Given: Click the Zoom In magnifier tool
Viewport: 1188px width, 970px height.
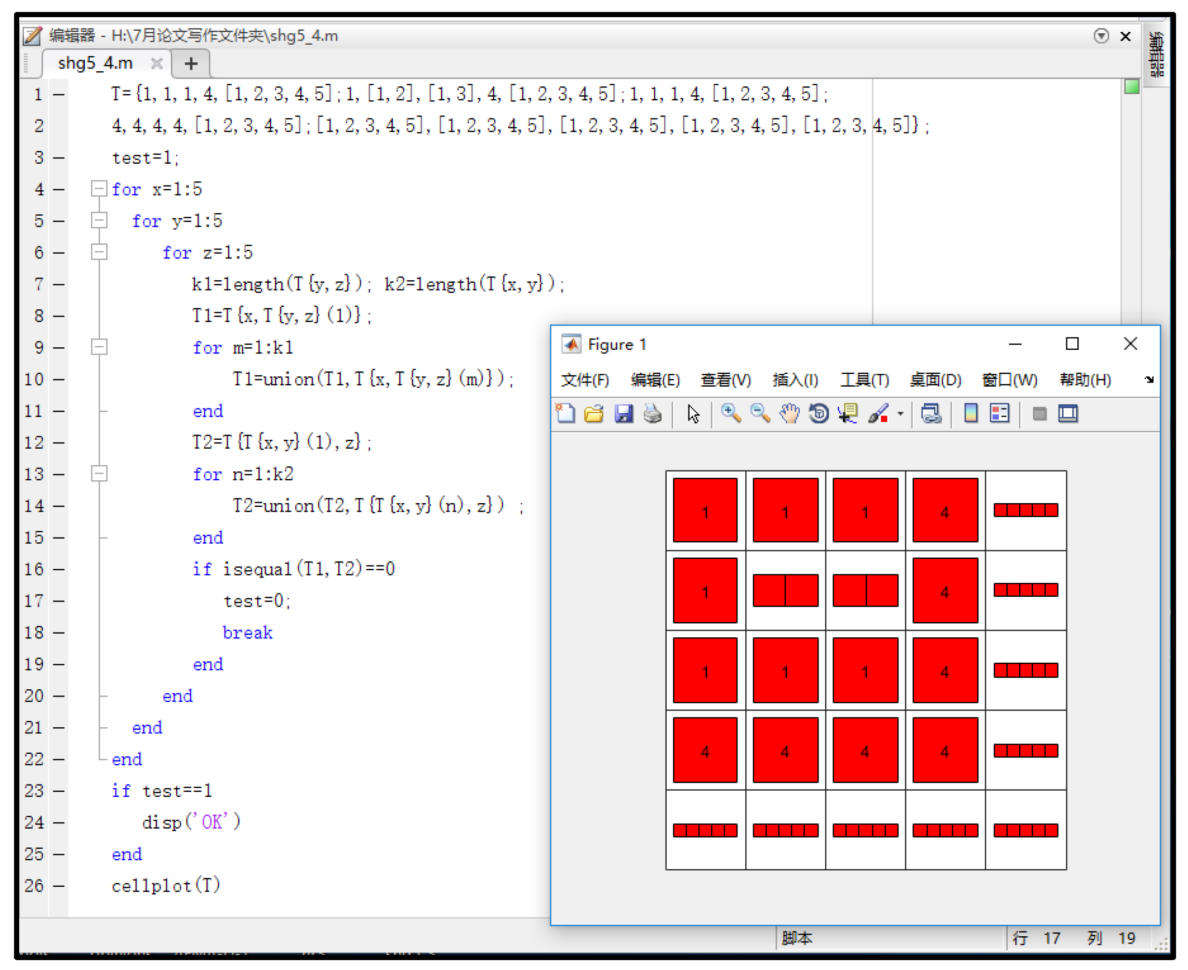Looking at the screenshot, I should pos(731,414).
